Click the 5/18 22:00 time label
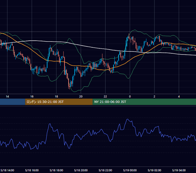The image size is (196, 173). [105, 170]
